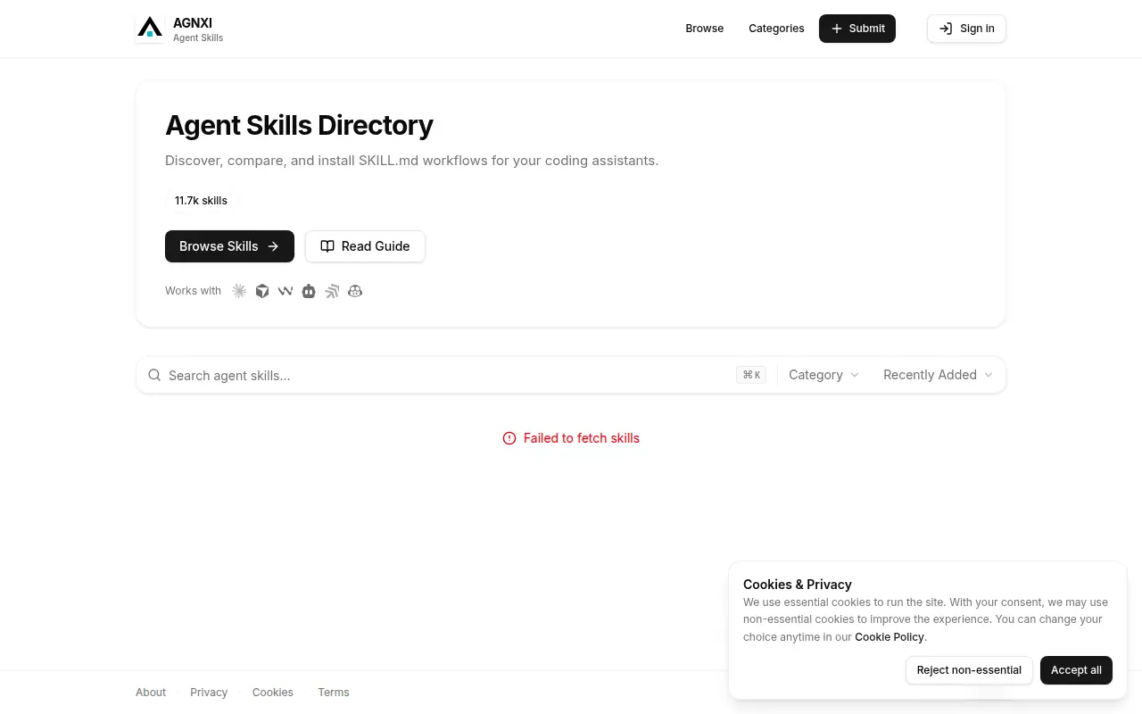Click the Browse Skills button
Image resolution: width=1142 pixels, height=714 pixels.
[x=229, y=246]
